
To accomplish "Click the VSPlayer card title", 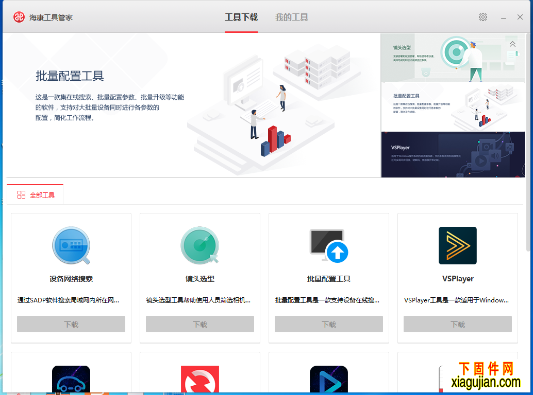I will [x=458, y=279].
